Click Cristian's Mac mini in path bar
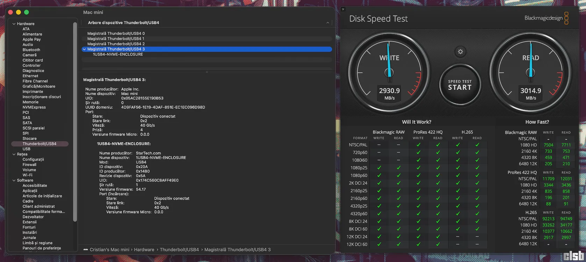 coord(109,250)
